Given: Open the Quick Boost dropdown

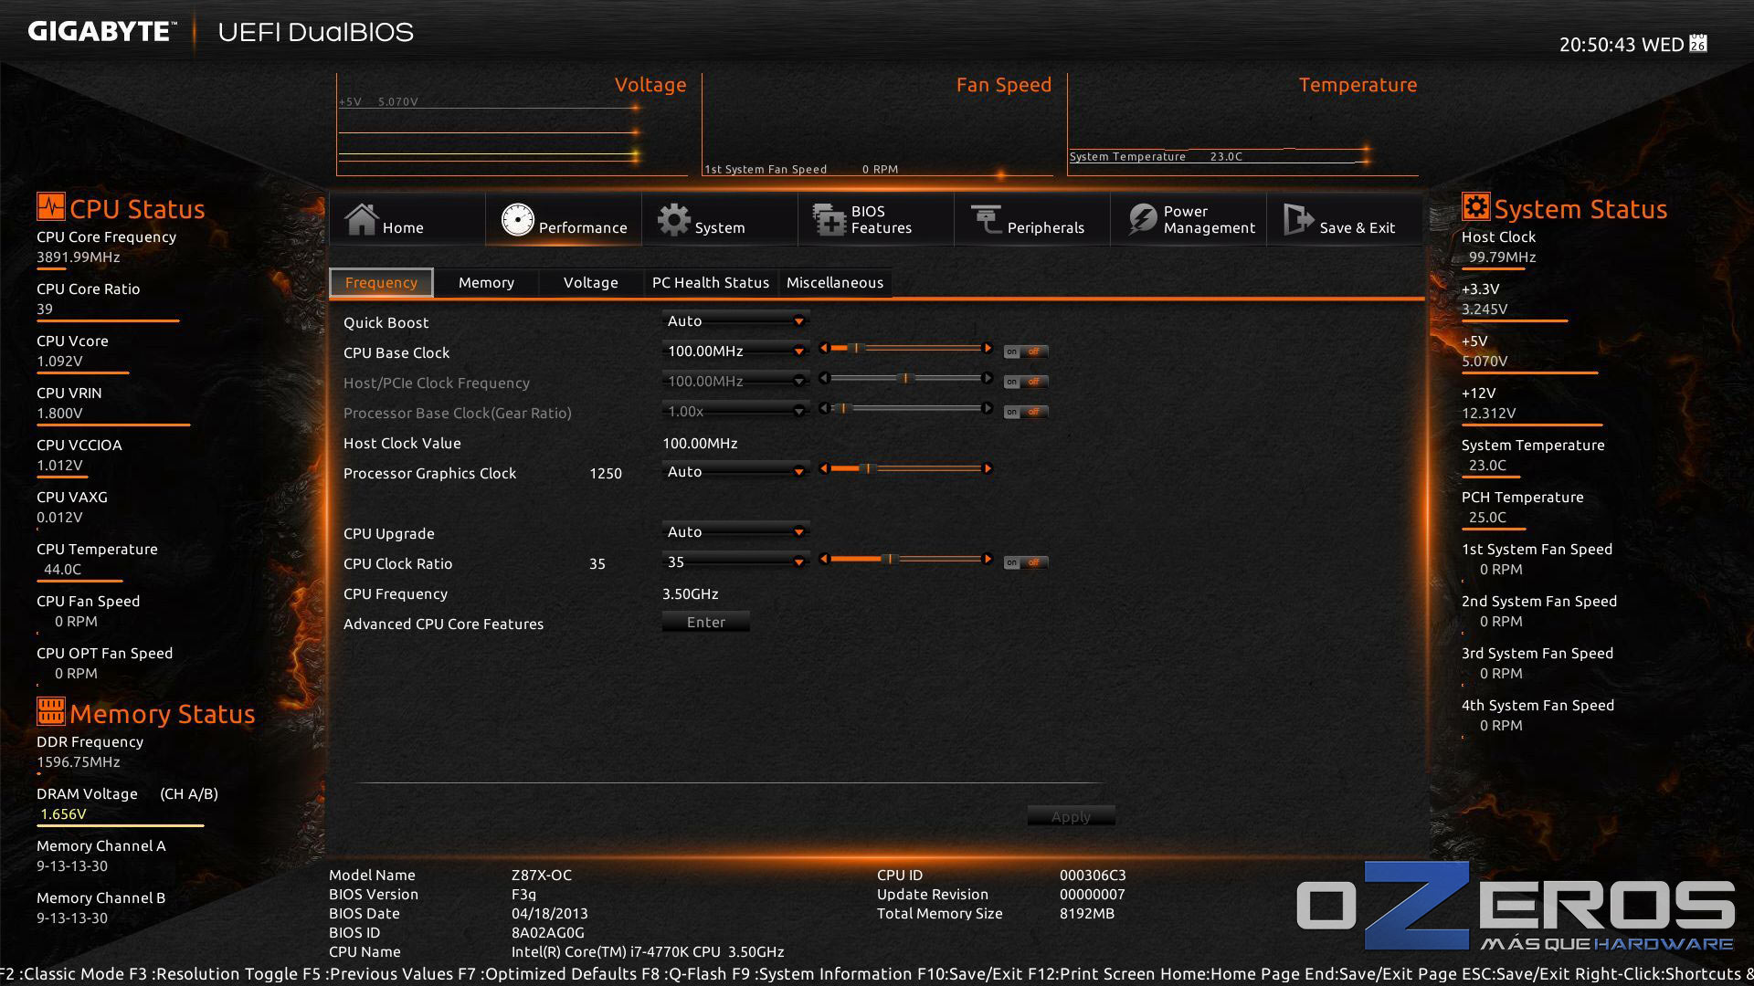Looking at the screenshot, I should click(x=735, y=320).
